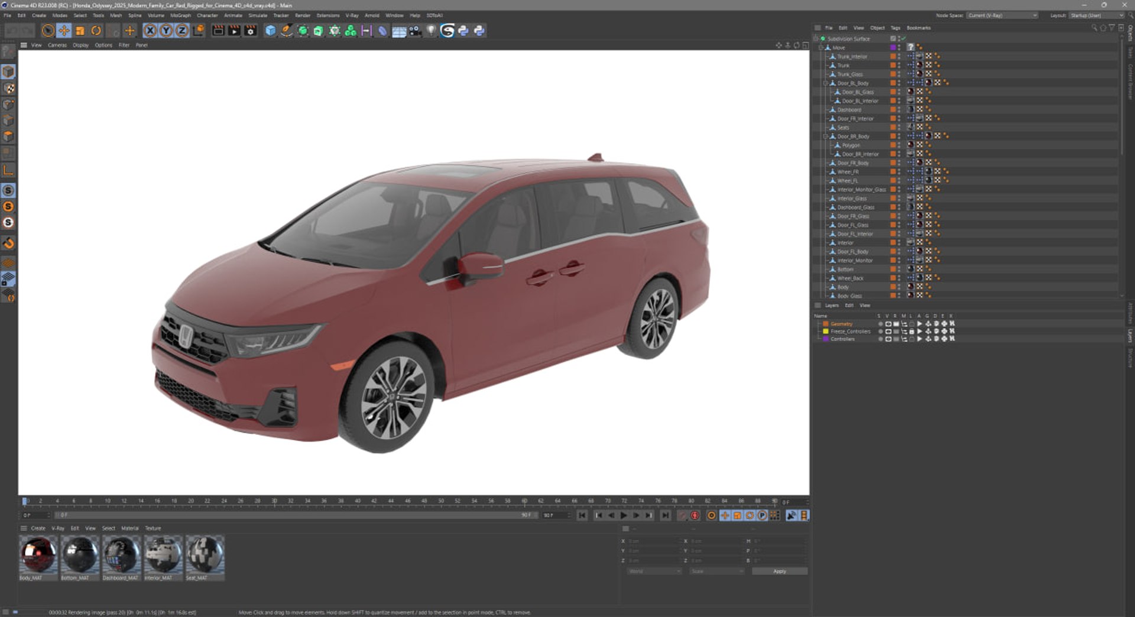Image resolution: width=1135 pixels, height=617 pixels.
Task: Open Scale size mode dropdown
Action: pyautogui.click(x=717, y=571)
